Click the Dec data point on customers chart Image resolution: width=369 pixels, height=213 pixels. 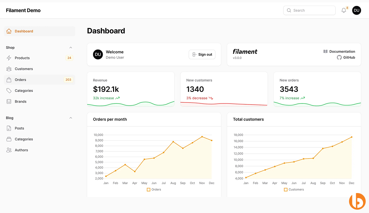click(x=352, y=137)
